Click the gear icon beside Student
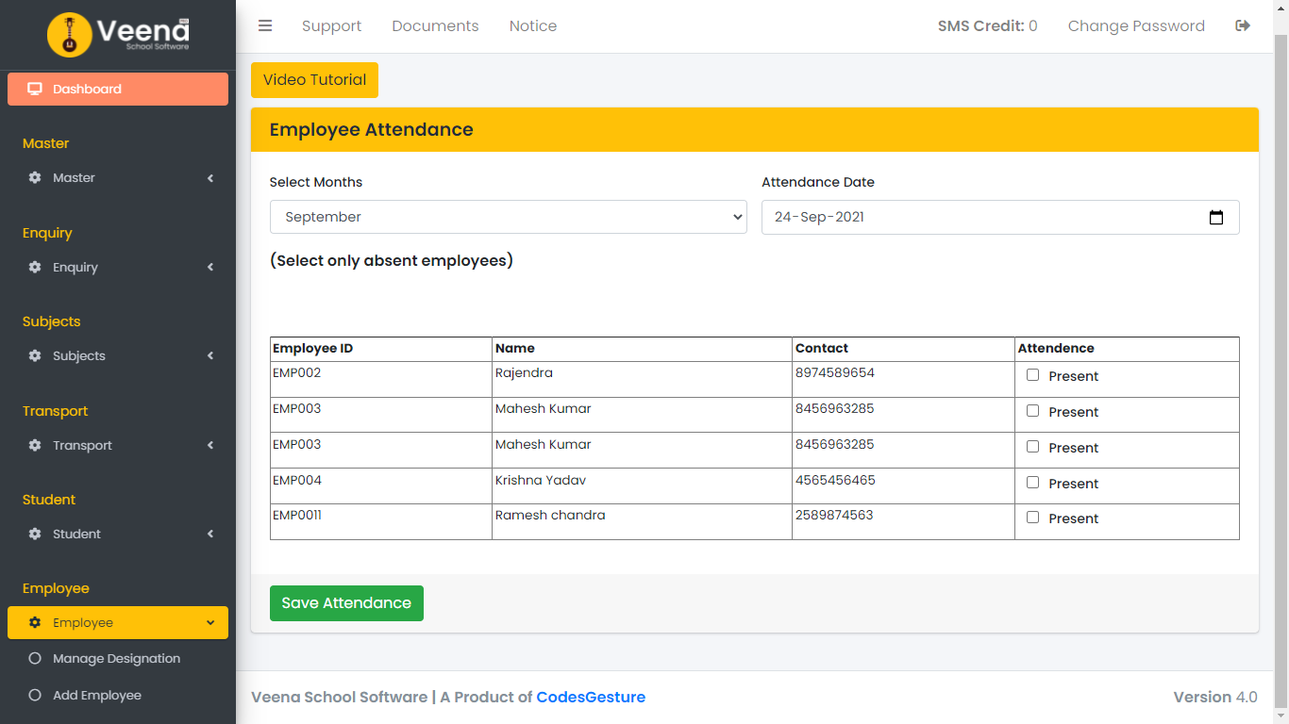 35,534
